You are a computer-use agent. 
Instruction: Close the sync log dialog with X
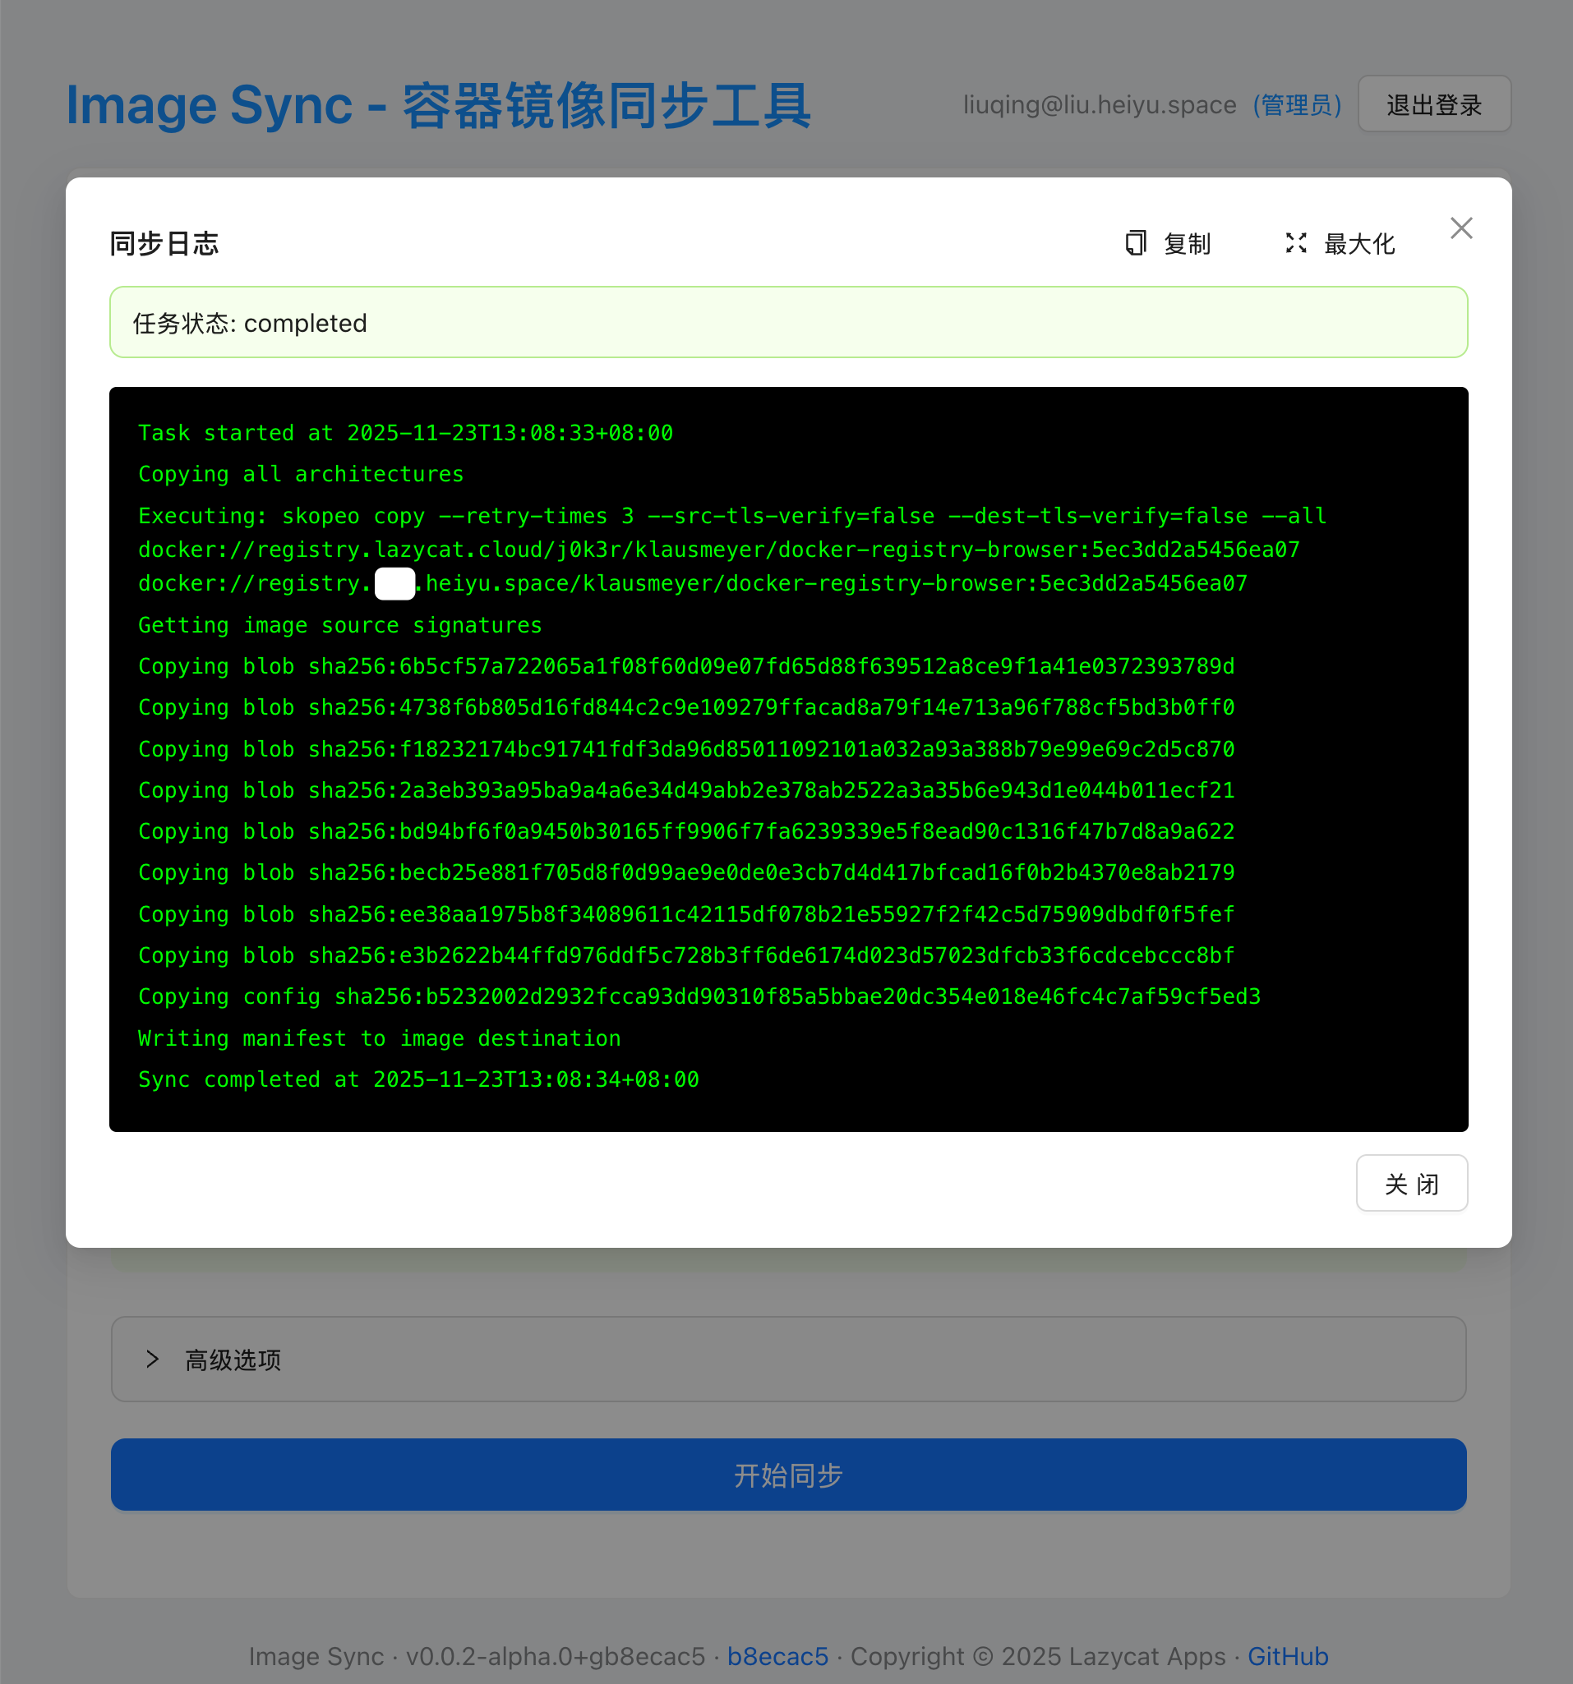point(1461,228)
